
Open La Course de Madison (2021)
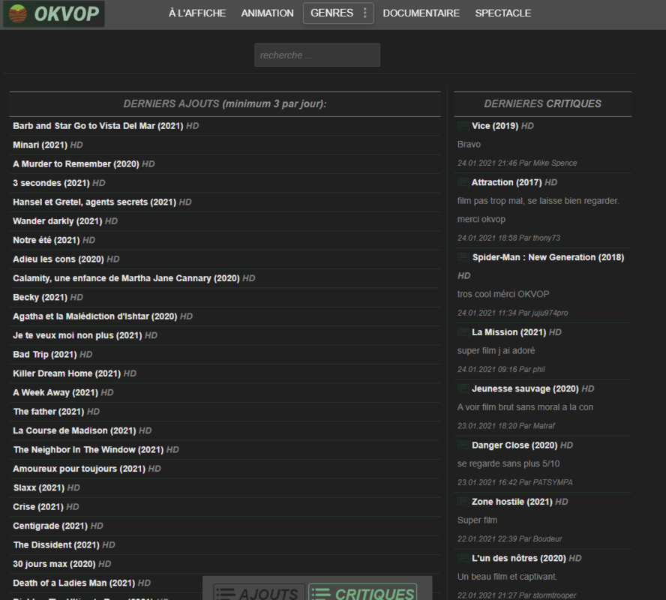click(x=74, y=430)
